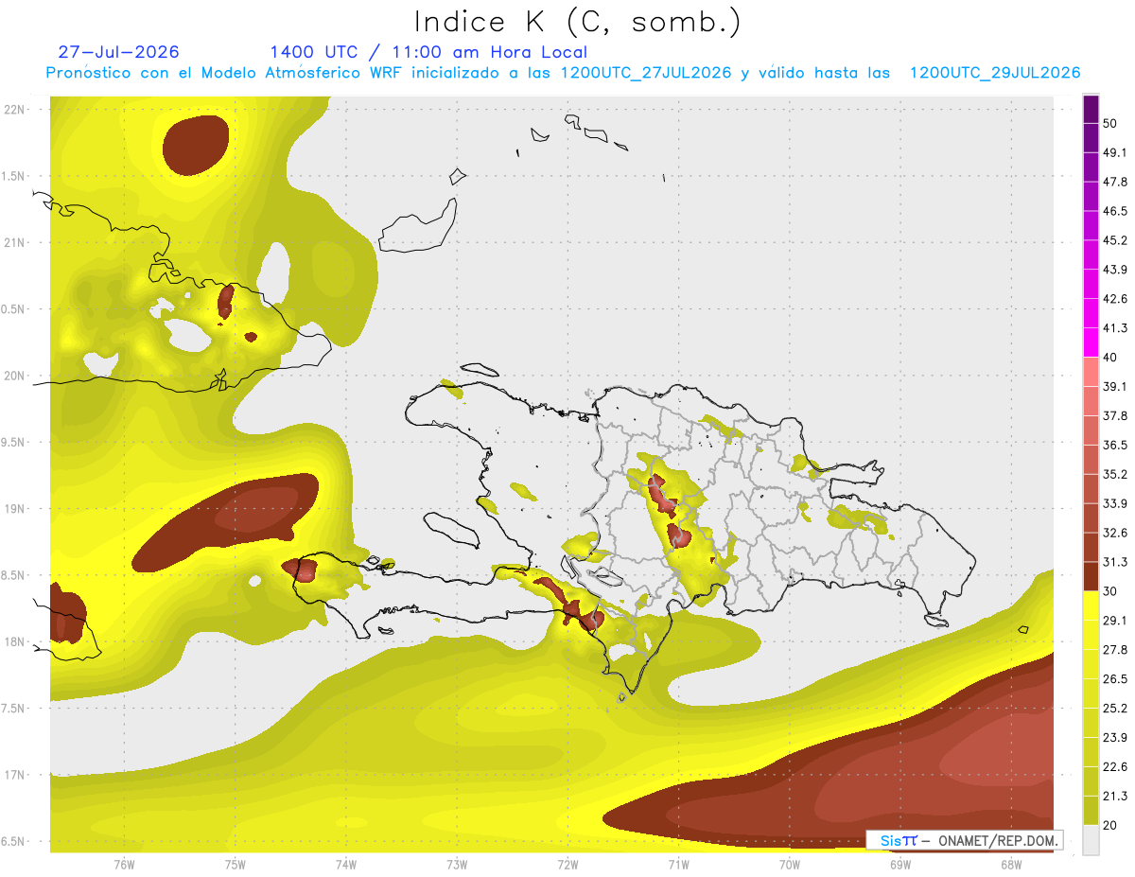Click the "45.2" color scale value
Viewport: 1135px width, 877px height.
1115,240
